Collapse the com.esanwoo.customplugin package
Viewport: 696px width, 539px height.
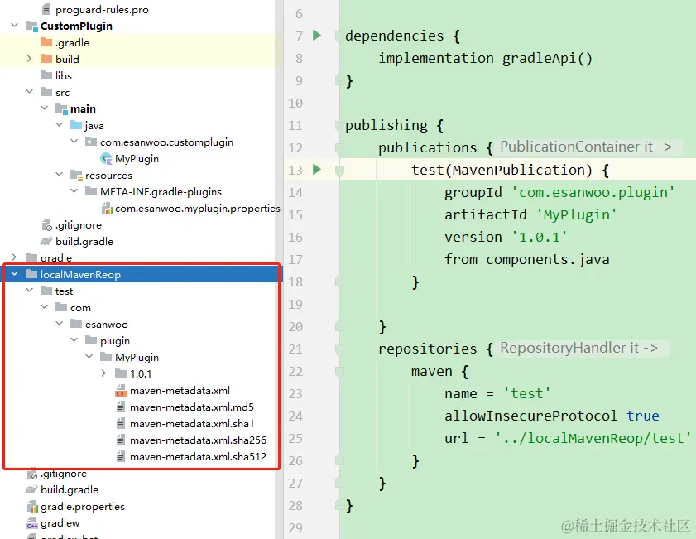74,142
